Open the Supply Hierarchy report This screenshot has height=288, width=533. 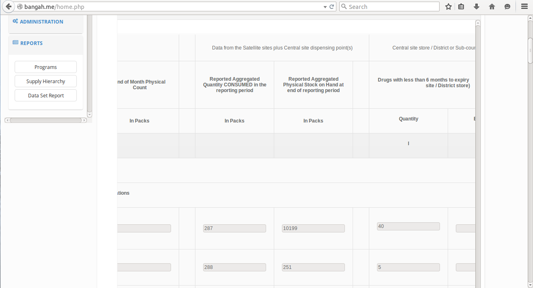click(45, 81)
